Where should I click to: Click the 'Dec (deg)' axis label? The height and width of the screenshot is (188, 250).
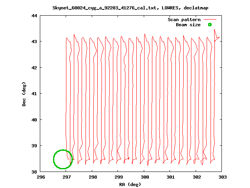point(24,94)
